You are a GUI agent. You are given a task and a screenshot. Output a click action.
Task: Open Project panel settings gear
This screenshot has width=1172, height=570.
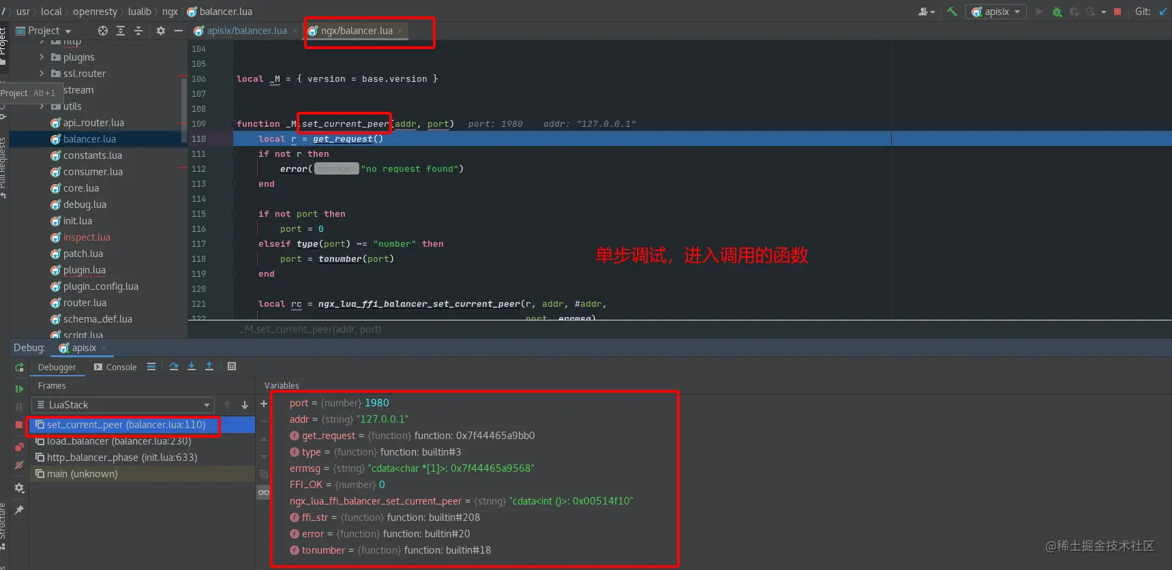pyautogui.click(x=161, y=31)
